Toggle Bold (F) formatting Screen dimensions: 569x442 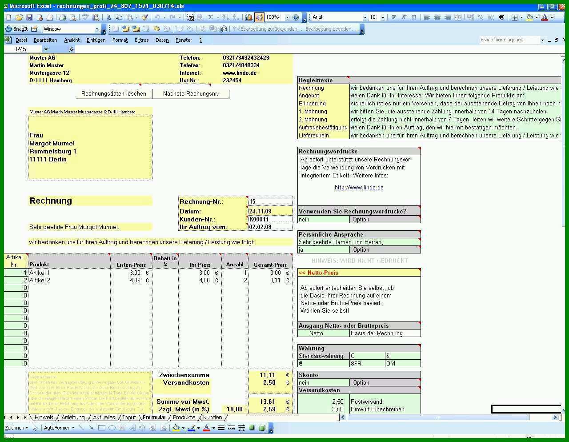393,17
